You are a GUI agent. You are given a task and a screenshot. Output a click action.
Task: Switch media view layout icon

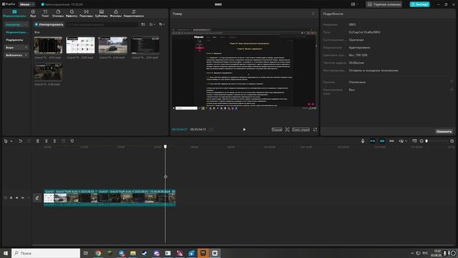(143, 24)
